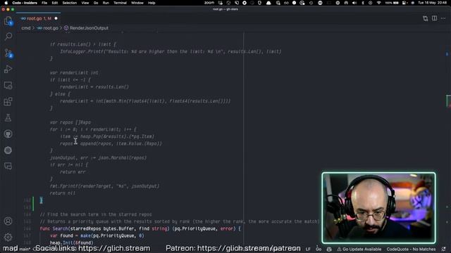451x253 pixels.
Task: Click the Copilot icon in status bar
Action: click(329, 249)
